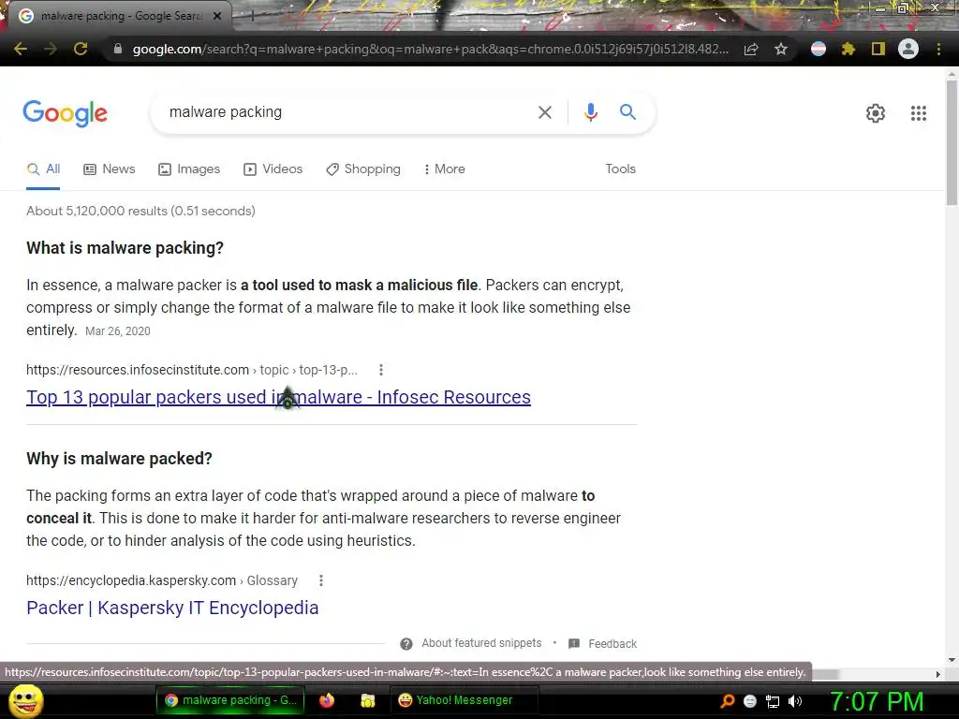Open the striped flag extension icon
The height and width of the screenshot is (719, 959).
(819, 49)
